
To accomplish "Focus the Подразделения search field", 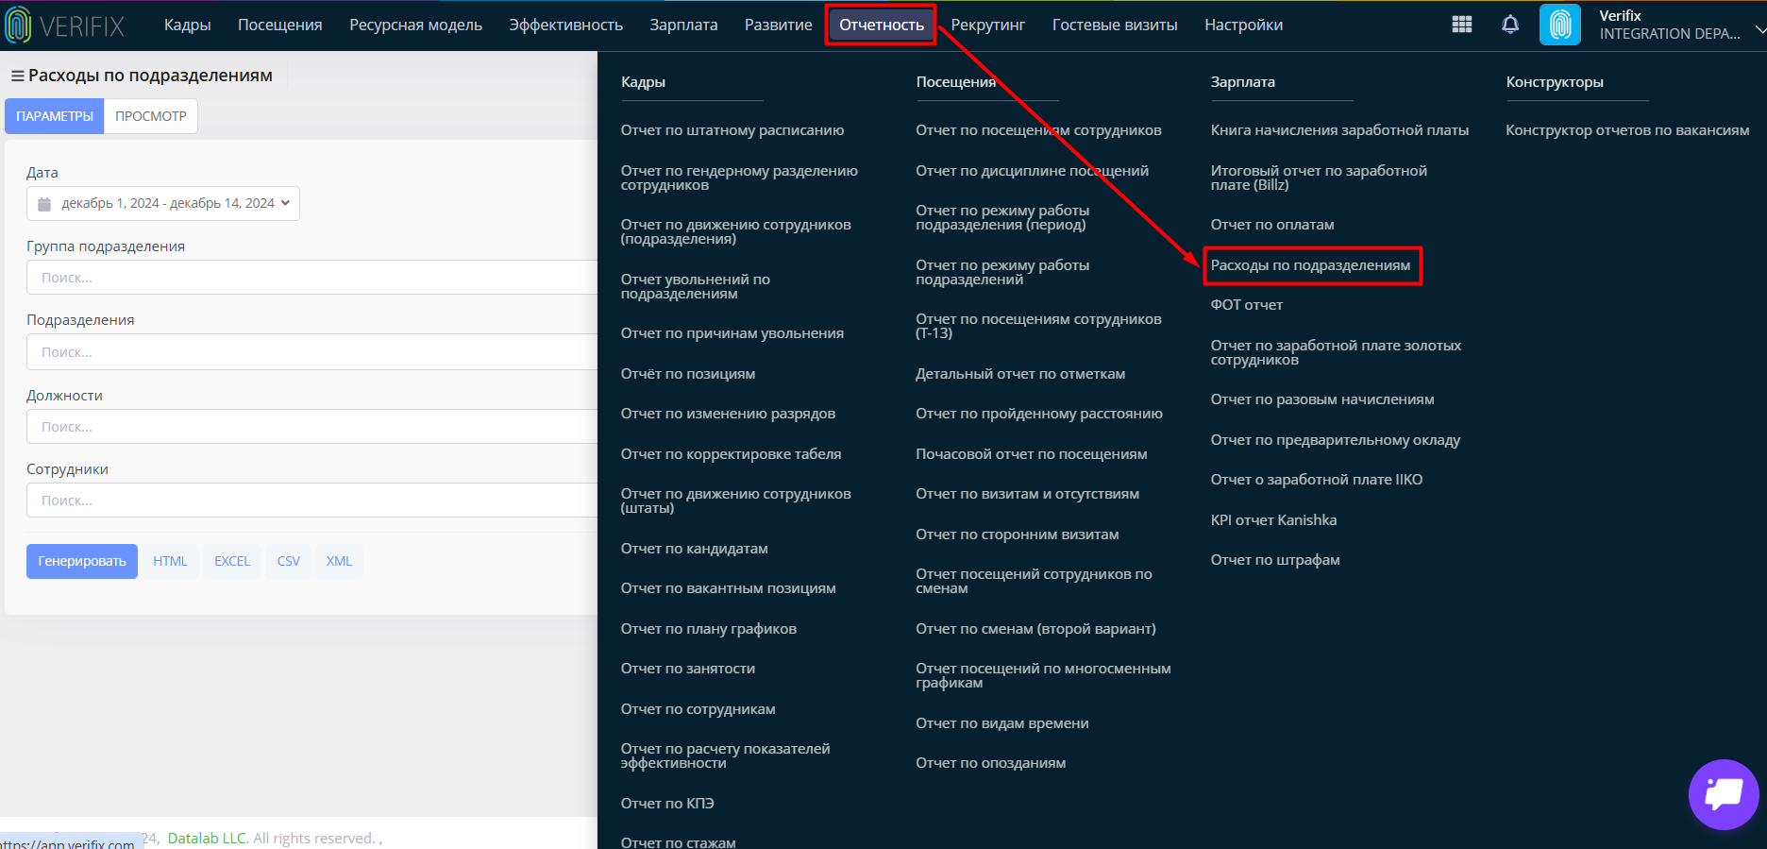I will 312,352.
